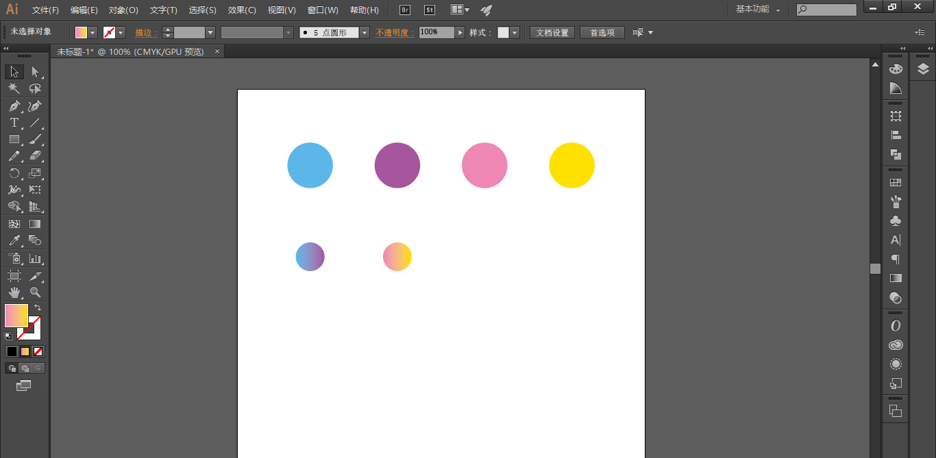This screenshot has width=936, height=458.
Task: Select the Column Graph tool
Action: (35, 258)
